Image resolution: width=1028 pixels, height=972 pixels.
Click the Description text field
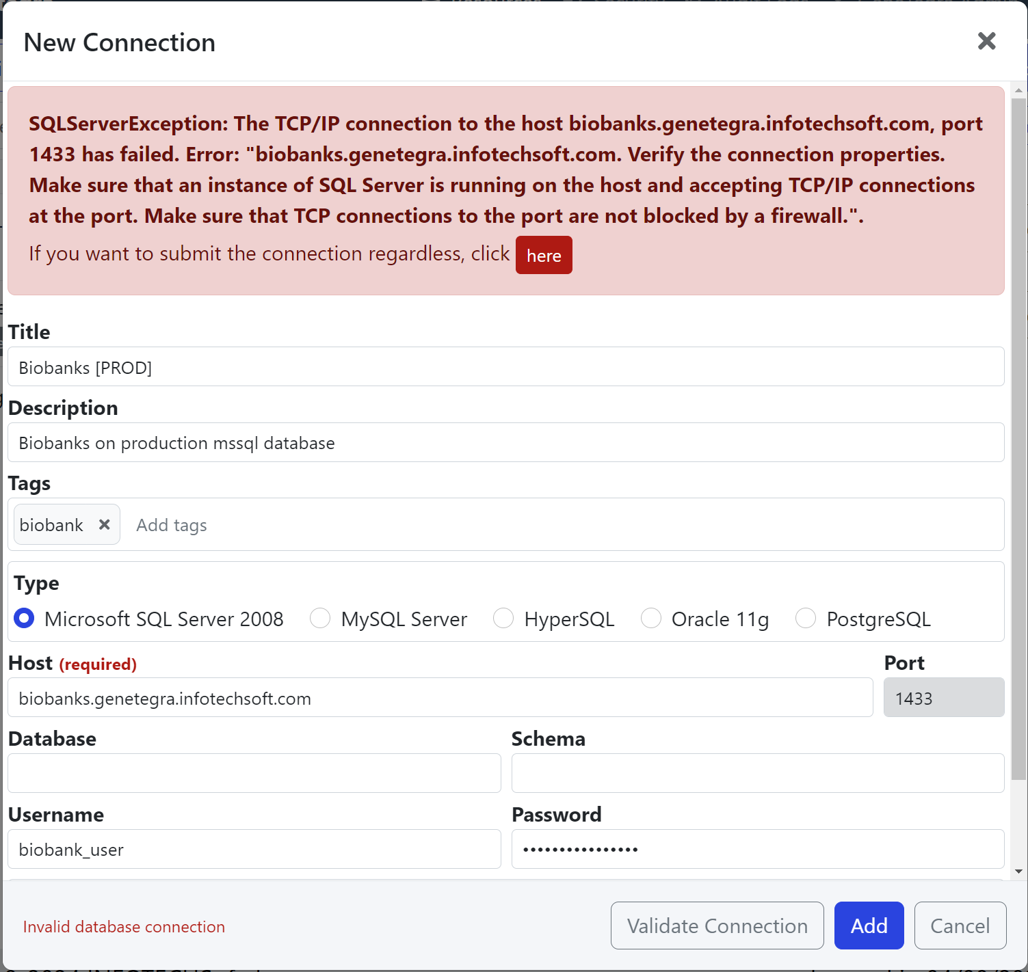pyautogui.click(x=509, y=442)
